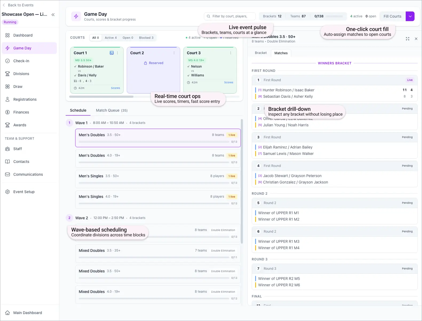This screenshot has height=321, width=422.
Task: Open Court 1 three-dot options menu
Action: (117, 53)
